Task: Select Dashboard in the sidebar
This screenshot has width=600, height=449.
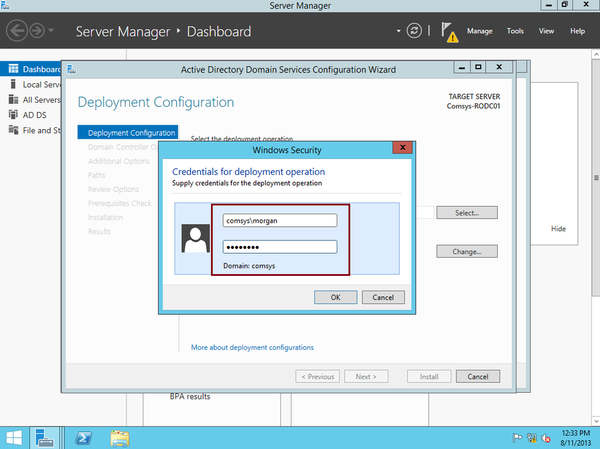Action: (x=31, y=69)
